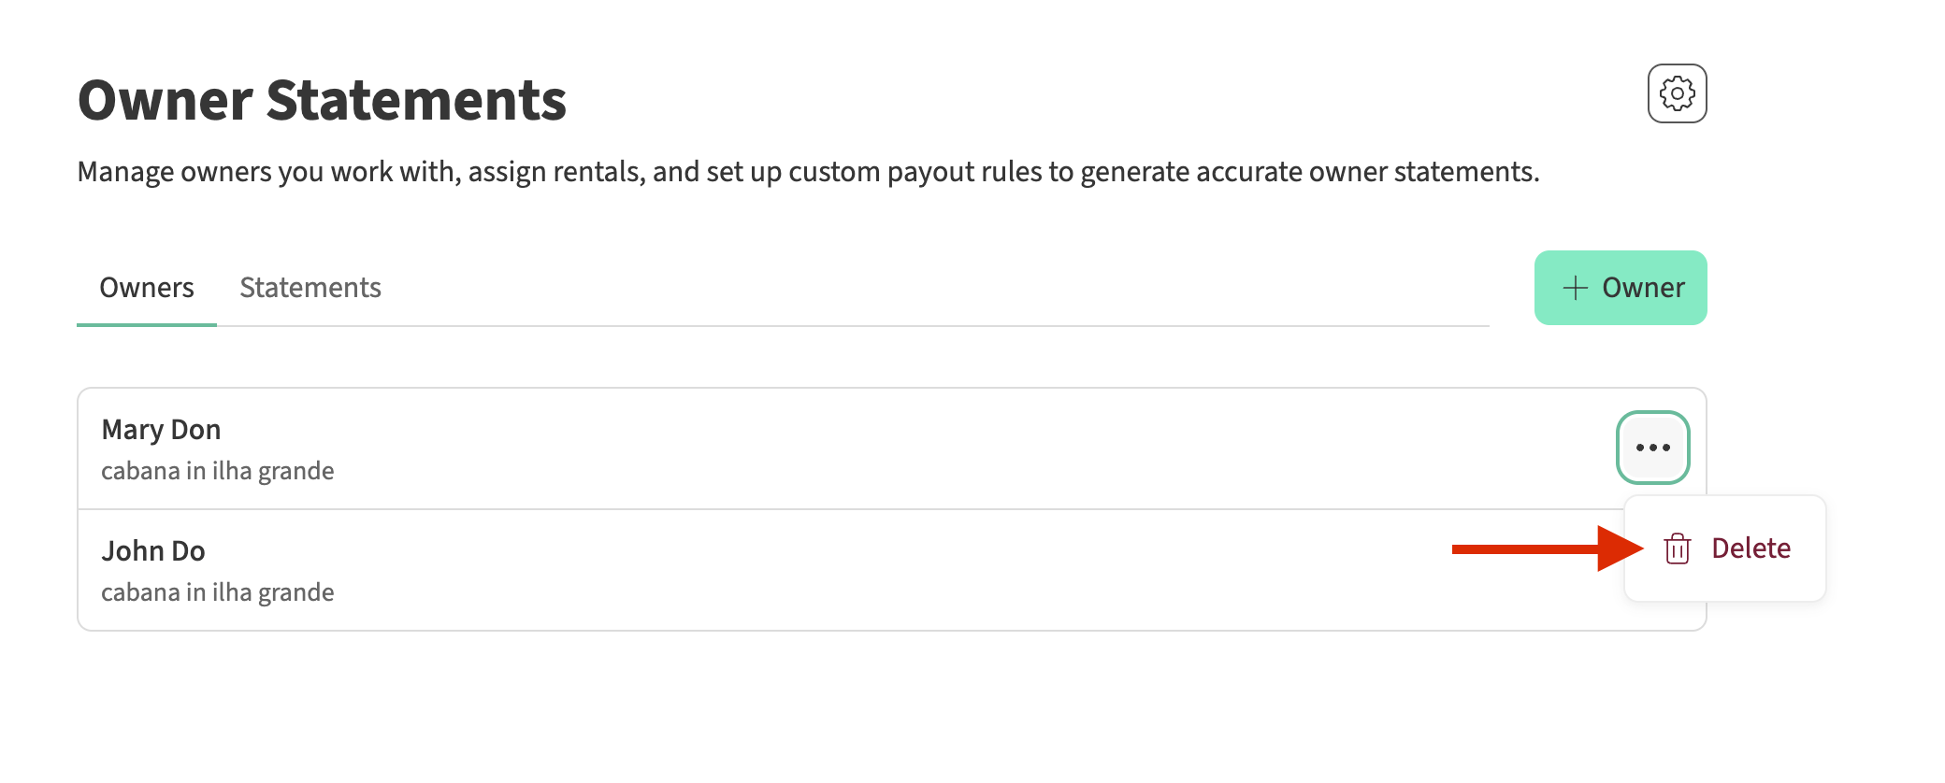Click empty middle area of John Do row
The height and width of the screenshot is (783, 1945).
coord(888,570)
